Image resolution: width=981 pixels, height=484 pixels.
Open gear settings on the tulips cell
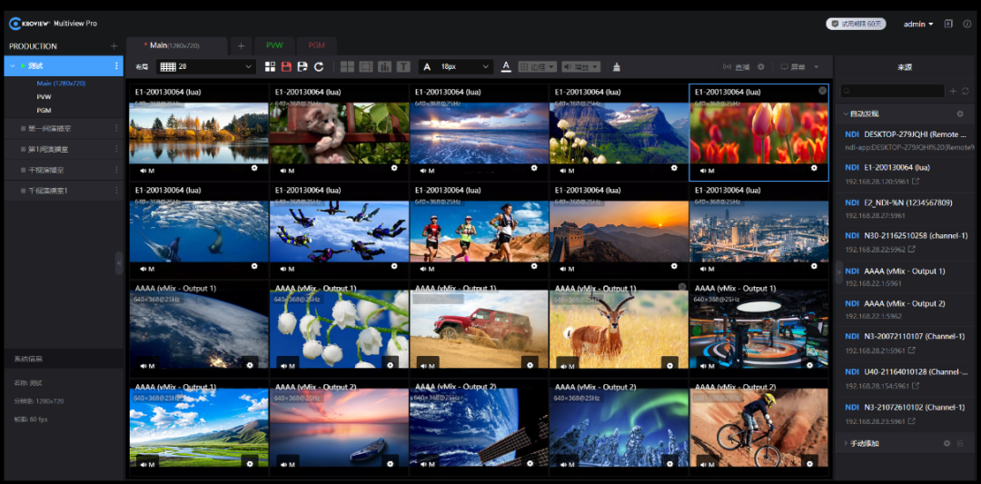click(814, 168)
